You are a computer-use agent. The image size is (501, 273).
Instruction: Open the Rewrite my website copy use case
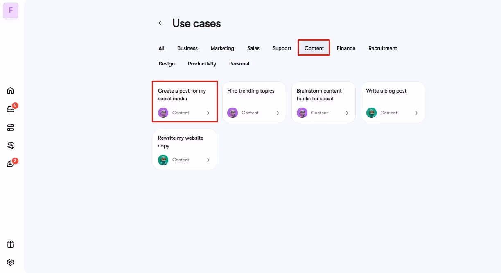tap(185, 142)
